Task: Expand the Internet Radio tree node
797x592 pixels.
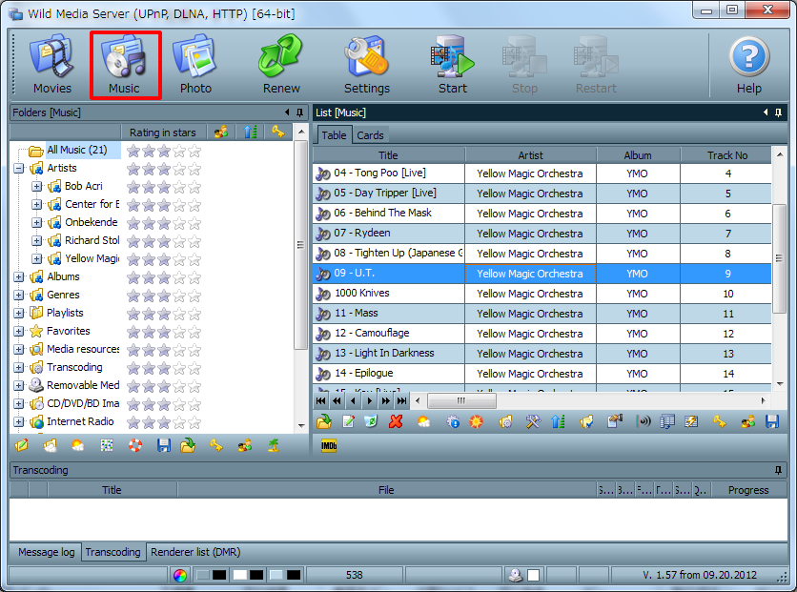Action: coord(19,421)
